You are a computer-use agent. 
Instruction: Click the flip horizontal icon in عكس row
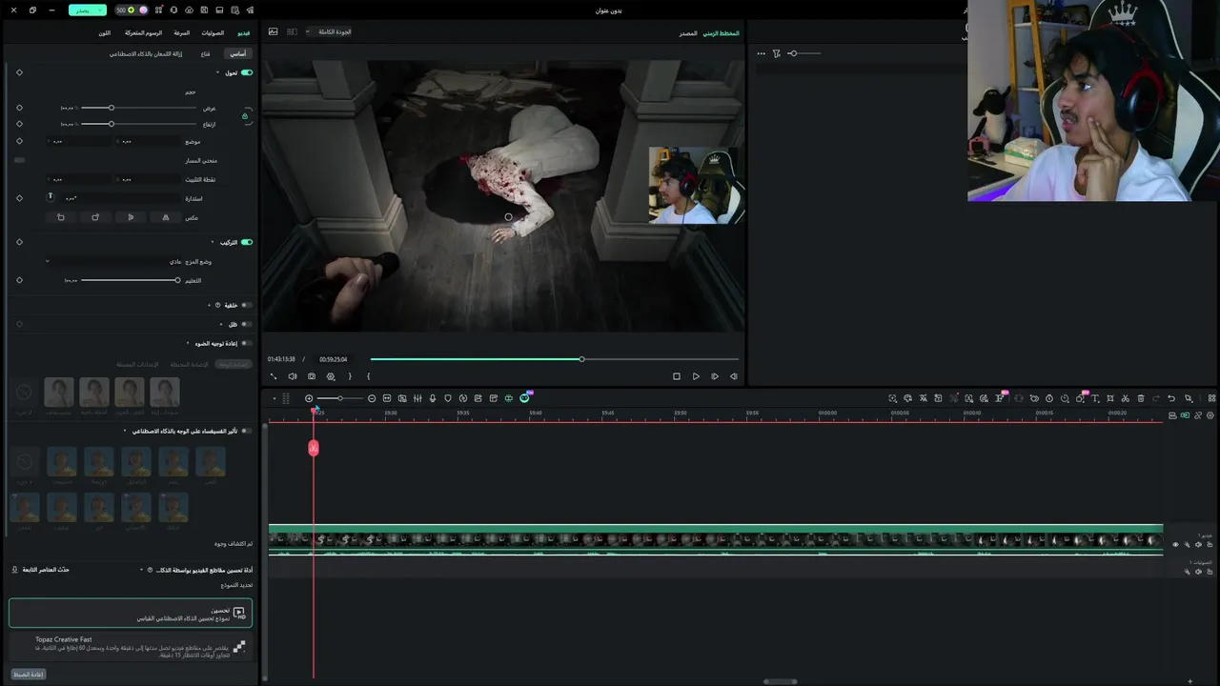(166, 217)
